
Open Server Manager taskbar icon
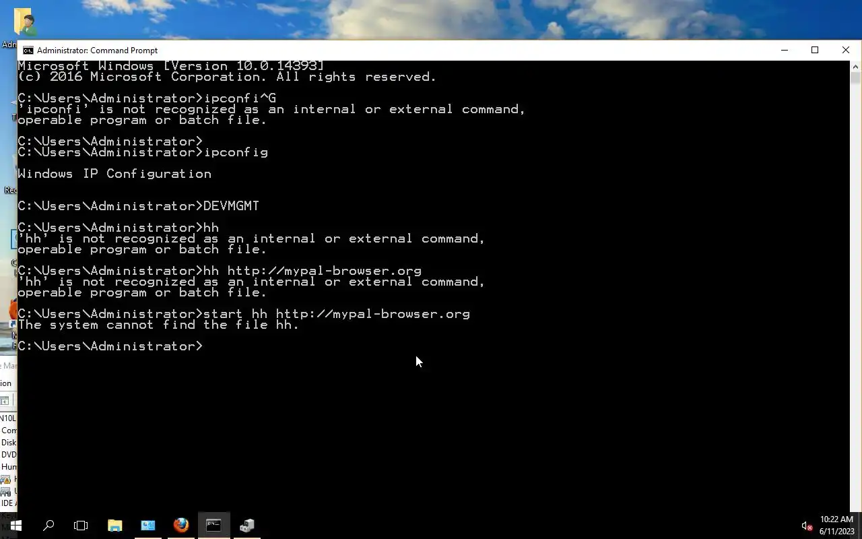click(x=147, y=526)
